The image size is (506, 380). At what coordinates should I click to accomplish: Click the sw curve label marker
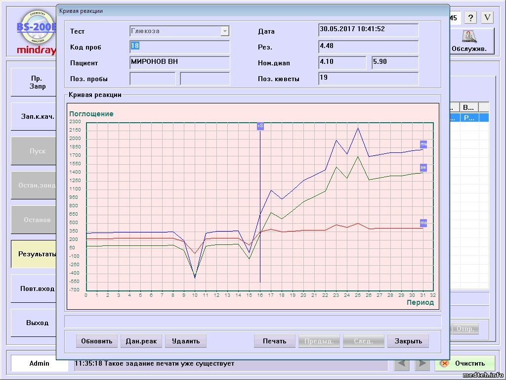[423, 168]
